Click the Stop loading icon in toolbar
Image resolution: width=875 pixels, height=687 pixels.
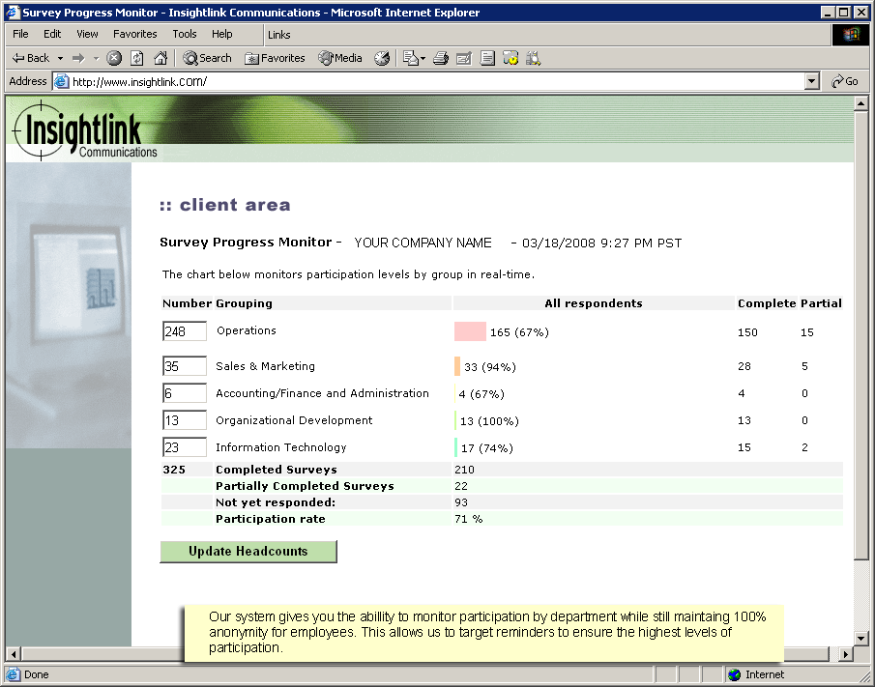(114, 58)
